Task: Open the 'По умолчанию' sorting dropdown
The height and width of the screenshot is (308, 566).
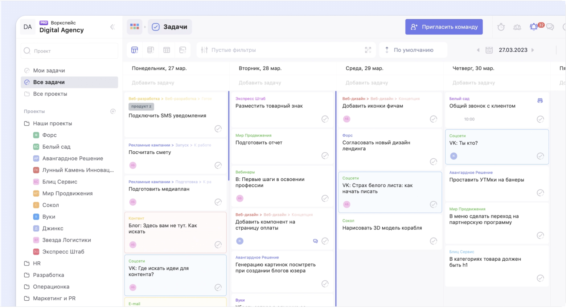Action: (x=413, y=50)
